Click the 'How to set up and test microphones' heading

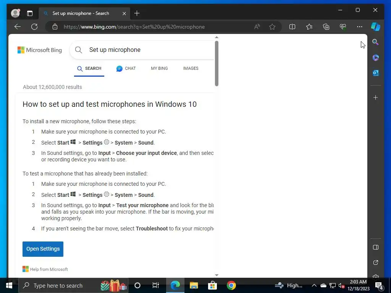pyautogui.click(x=110, y=104)
